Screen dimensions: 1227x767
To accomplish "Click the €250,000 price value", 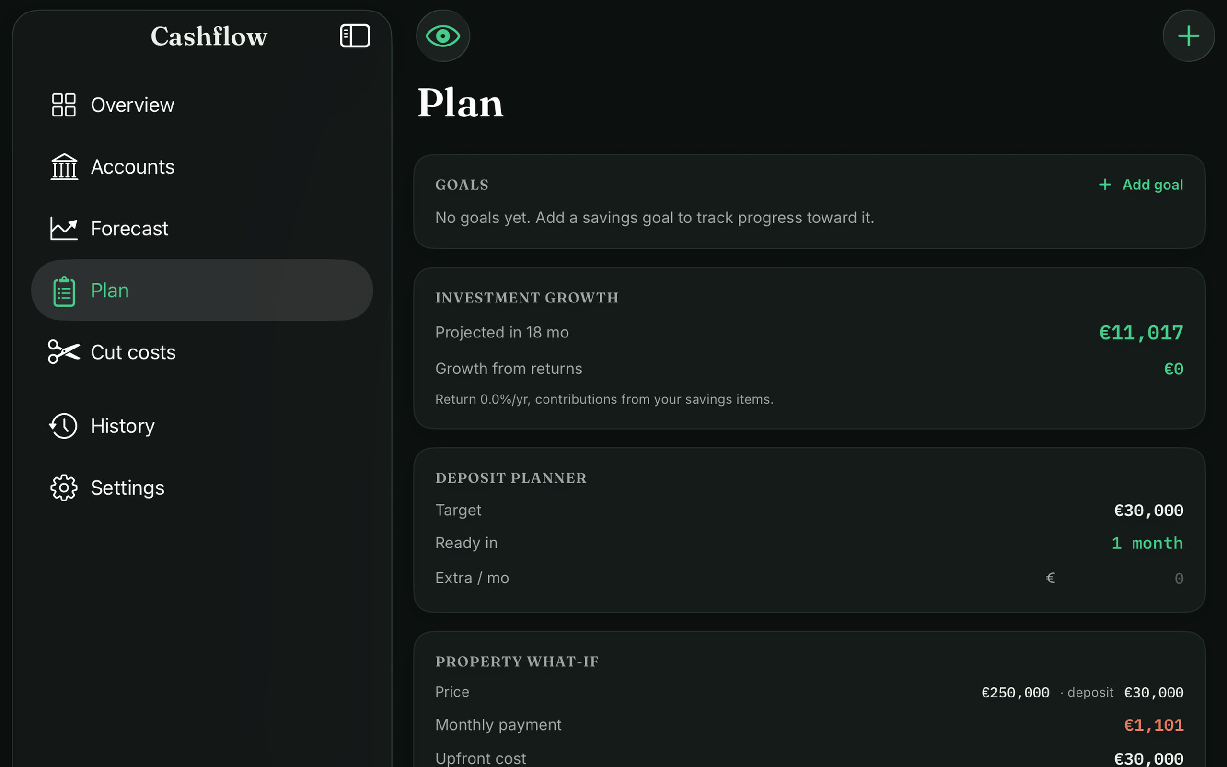I will [x=1015, y=693].
